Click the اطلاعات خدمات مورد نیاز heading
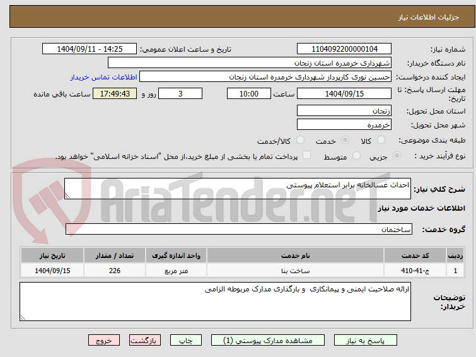476x357 pixels. (421, 208)
